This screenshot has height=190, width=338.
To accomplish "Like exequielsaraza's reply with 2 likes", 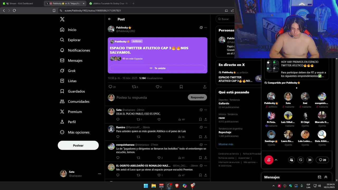I will [x=160, y=158].
